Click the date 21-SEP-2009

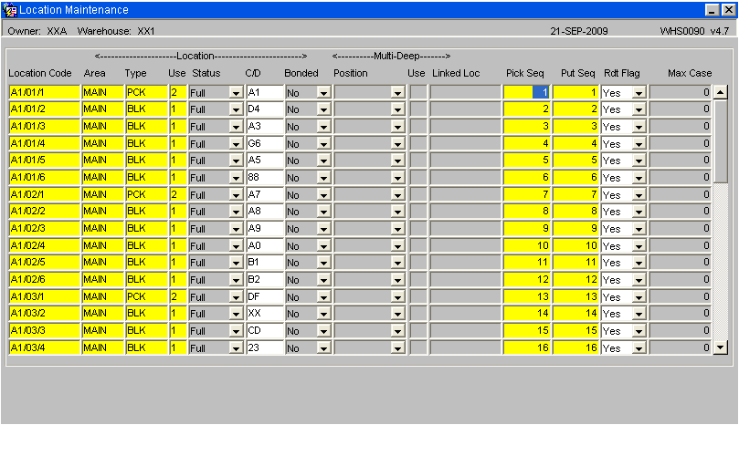click(579, 31)
